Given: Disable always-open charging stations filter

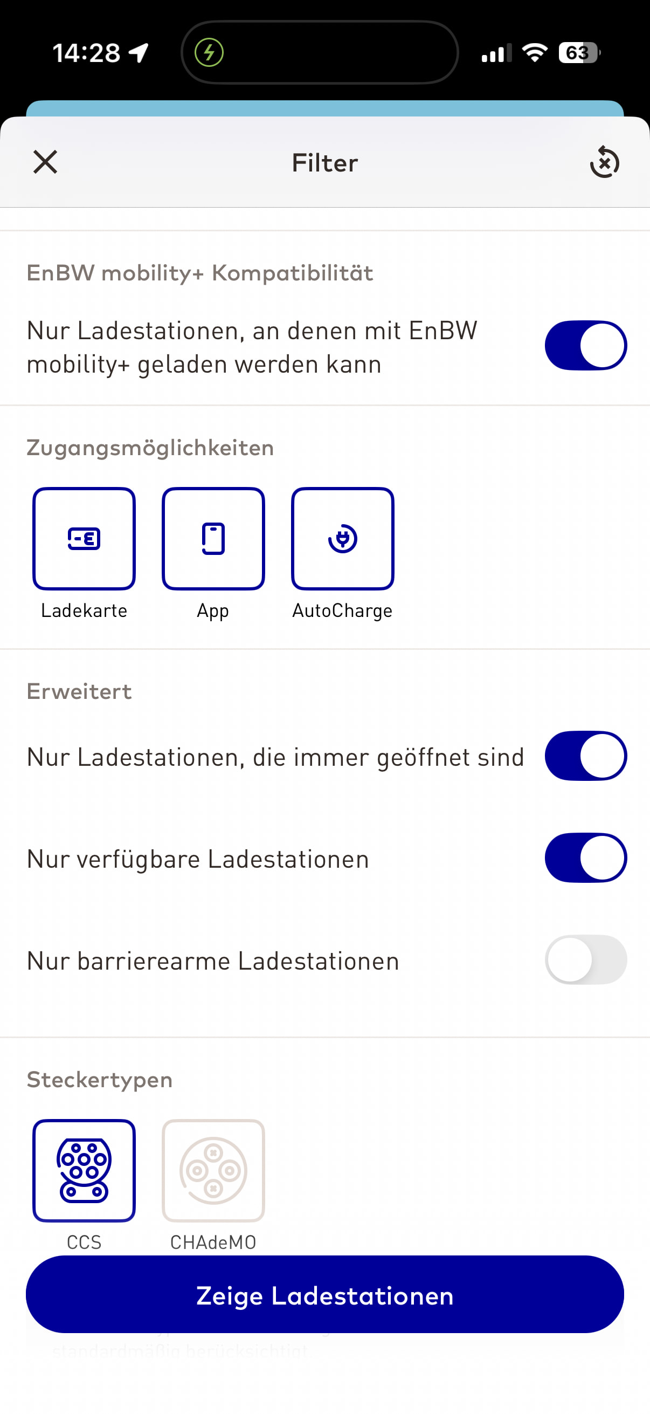Looking at the screenshot, I should [585, 756].
